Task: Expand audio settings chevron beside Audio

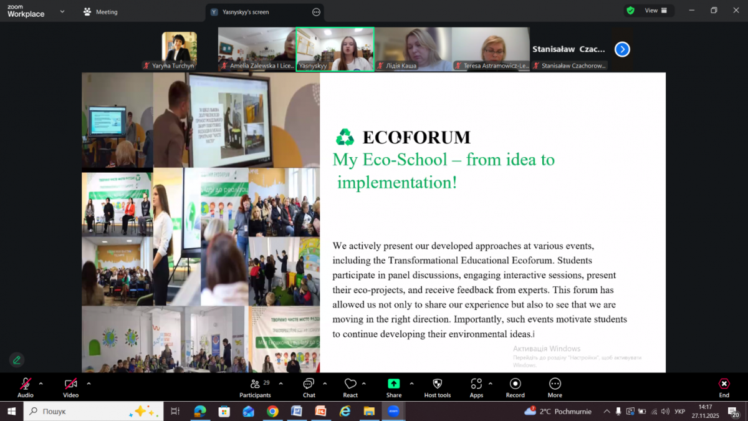Action: [x=41, y=384]
